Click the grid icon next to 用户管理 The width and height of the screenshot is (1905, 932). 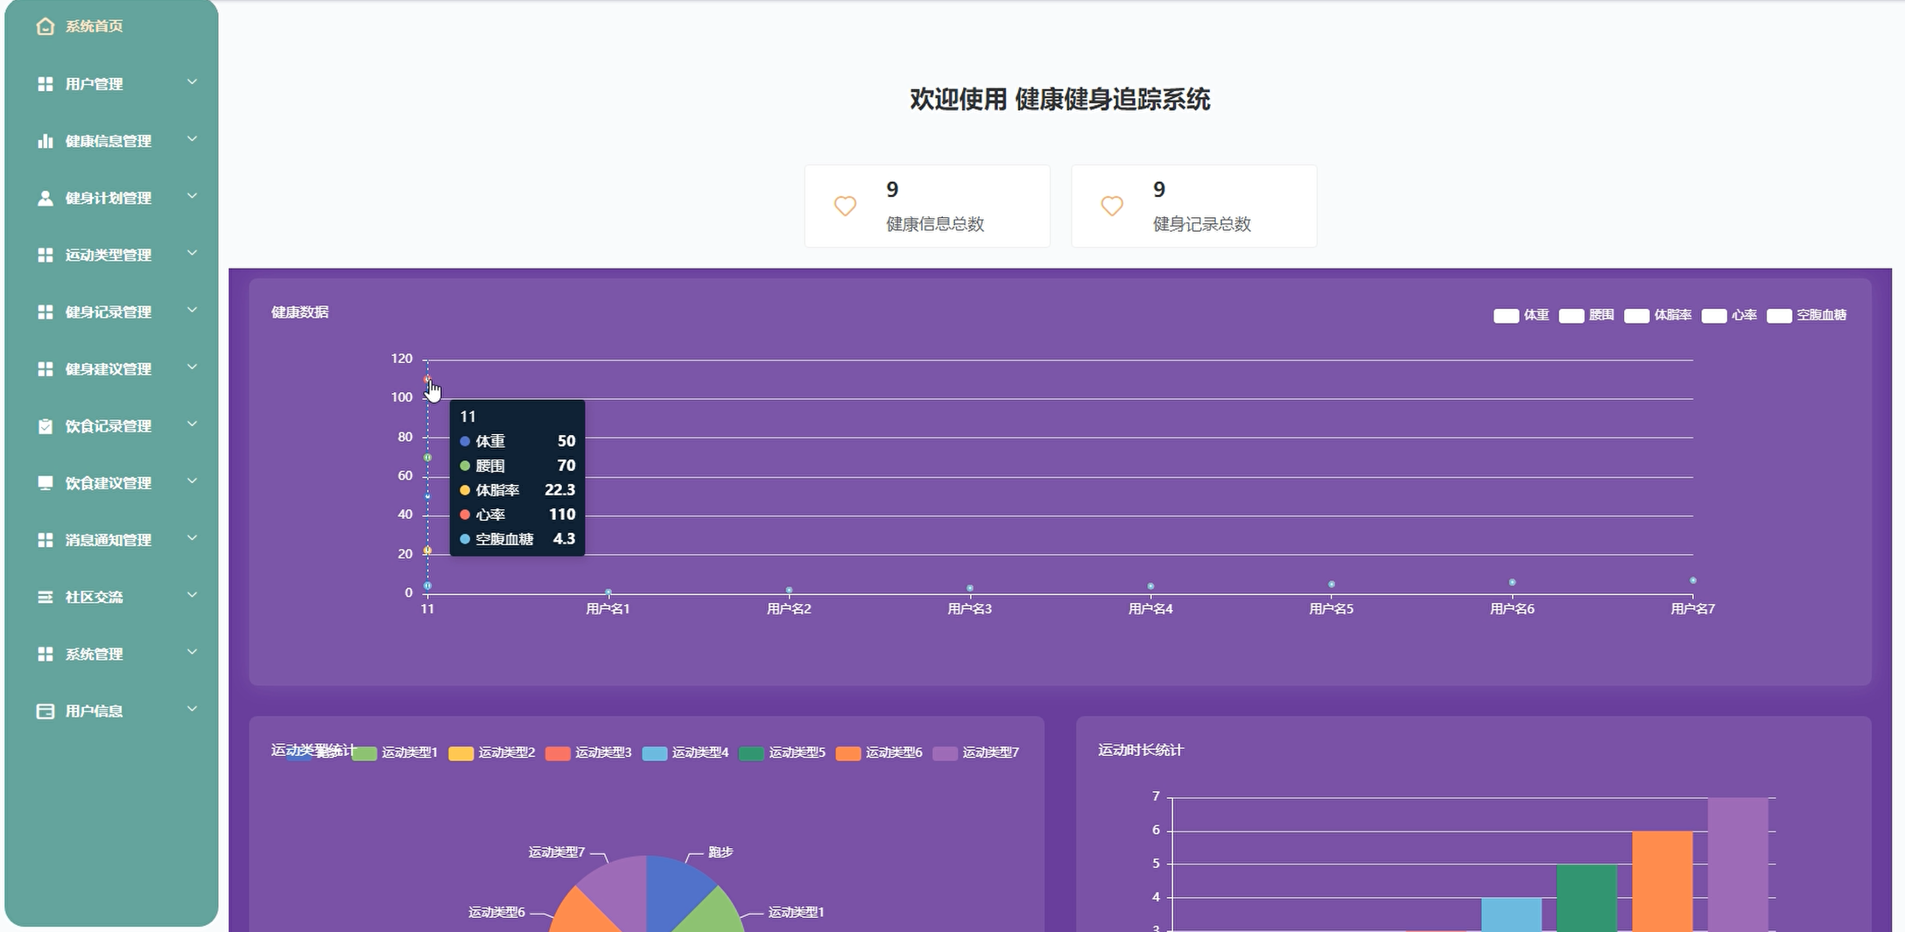pyautogui.click(x=46, y=84)
